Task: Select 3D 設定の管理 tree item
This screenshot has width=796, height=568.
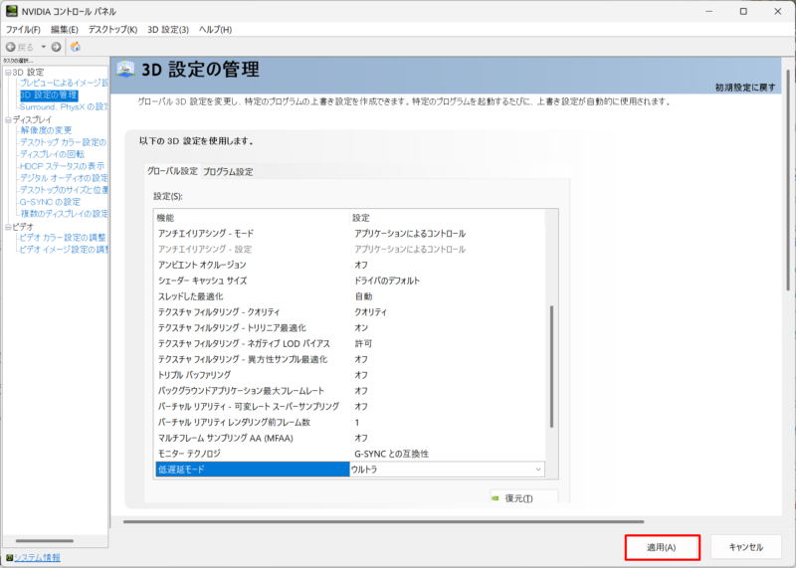Action: [49, 95]
